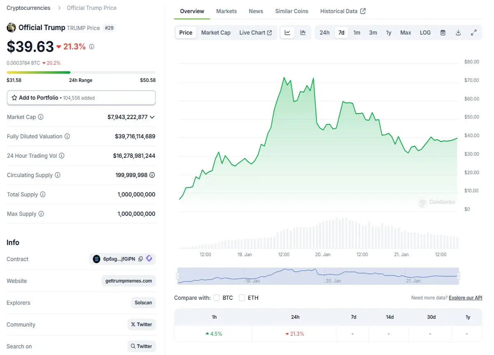Viewport: 494px width, 355px height.
Task: Open the calendar date picker icon
Action: point(443,33)
